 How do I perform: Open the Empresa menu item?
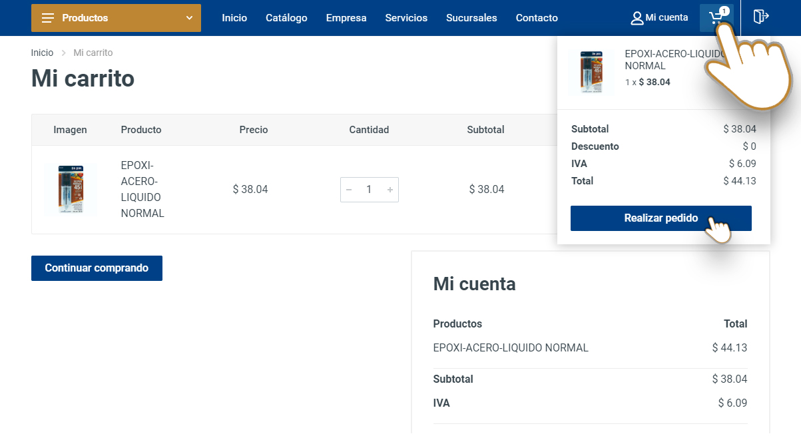346,18
